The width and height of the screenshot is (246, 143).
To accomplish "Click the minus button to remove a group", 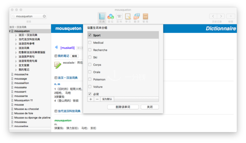I will (x=97, y=99).
